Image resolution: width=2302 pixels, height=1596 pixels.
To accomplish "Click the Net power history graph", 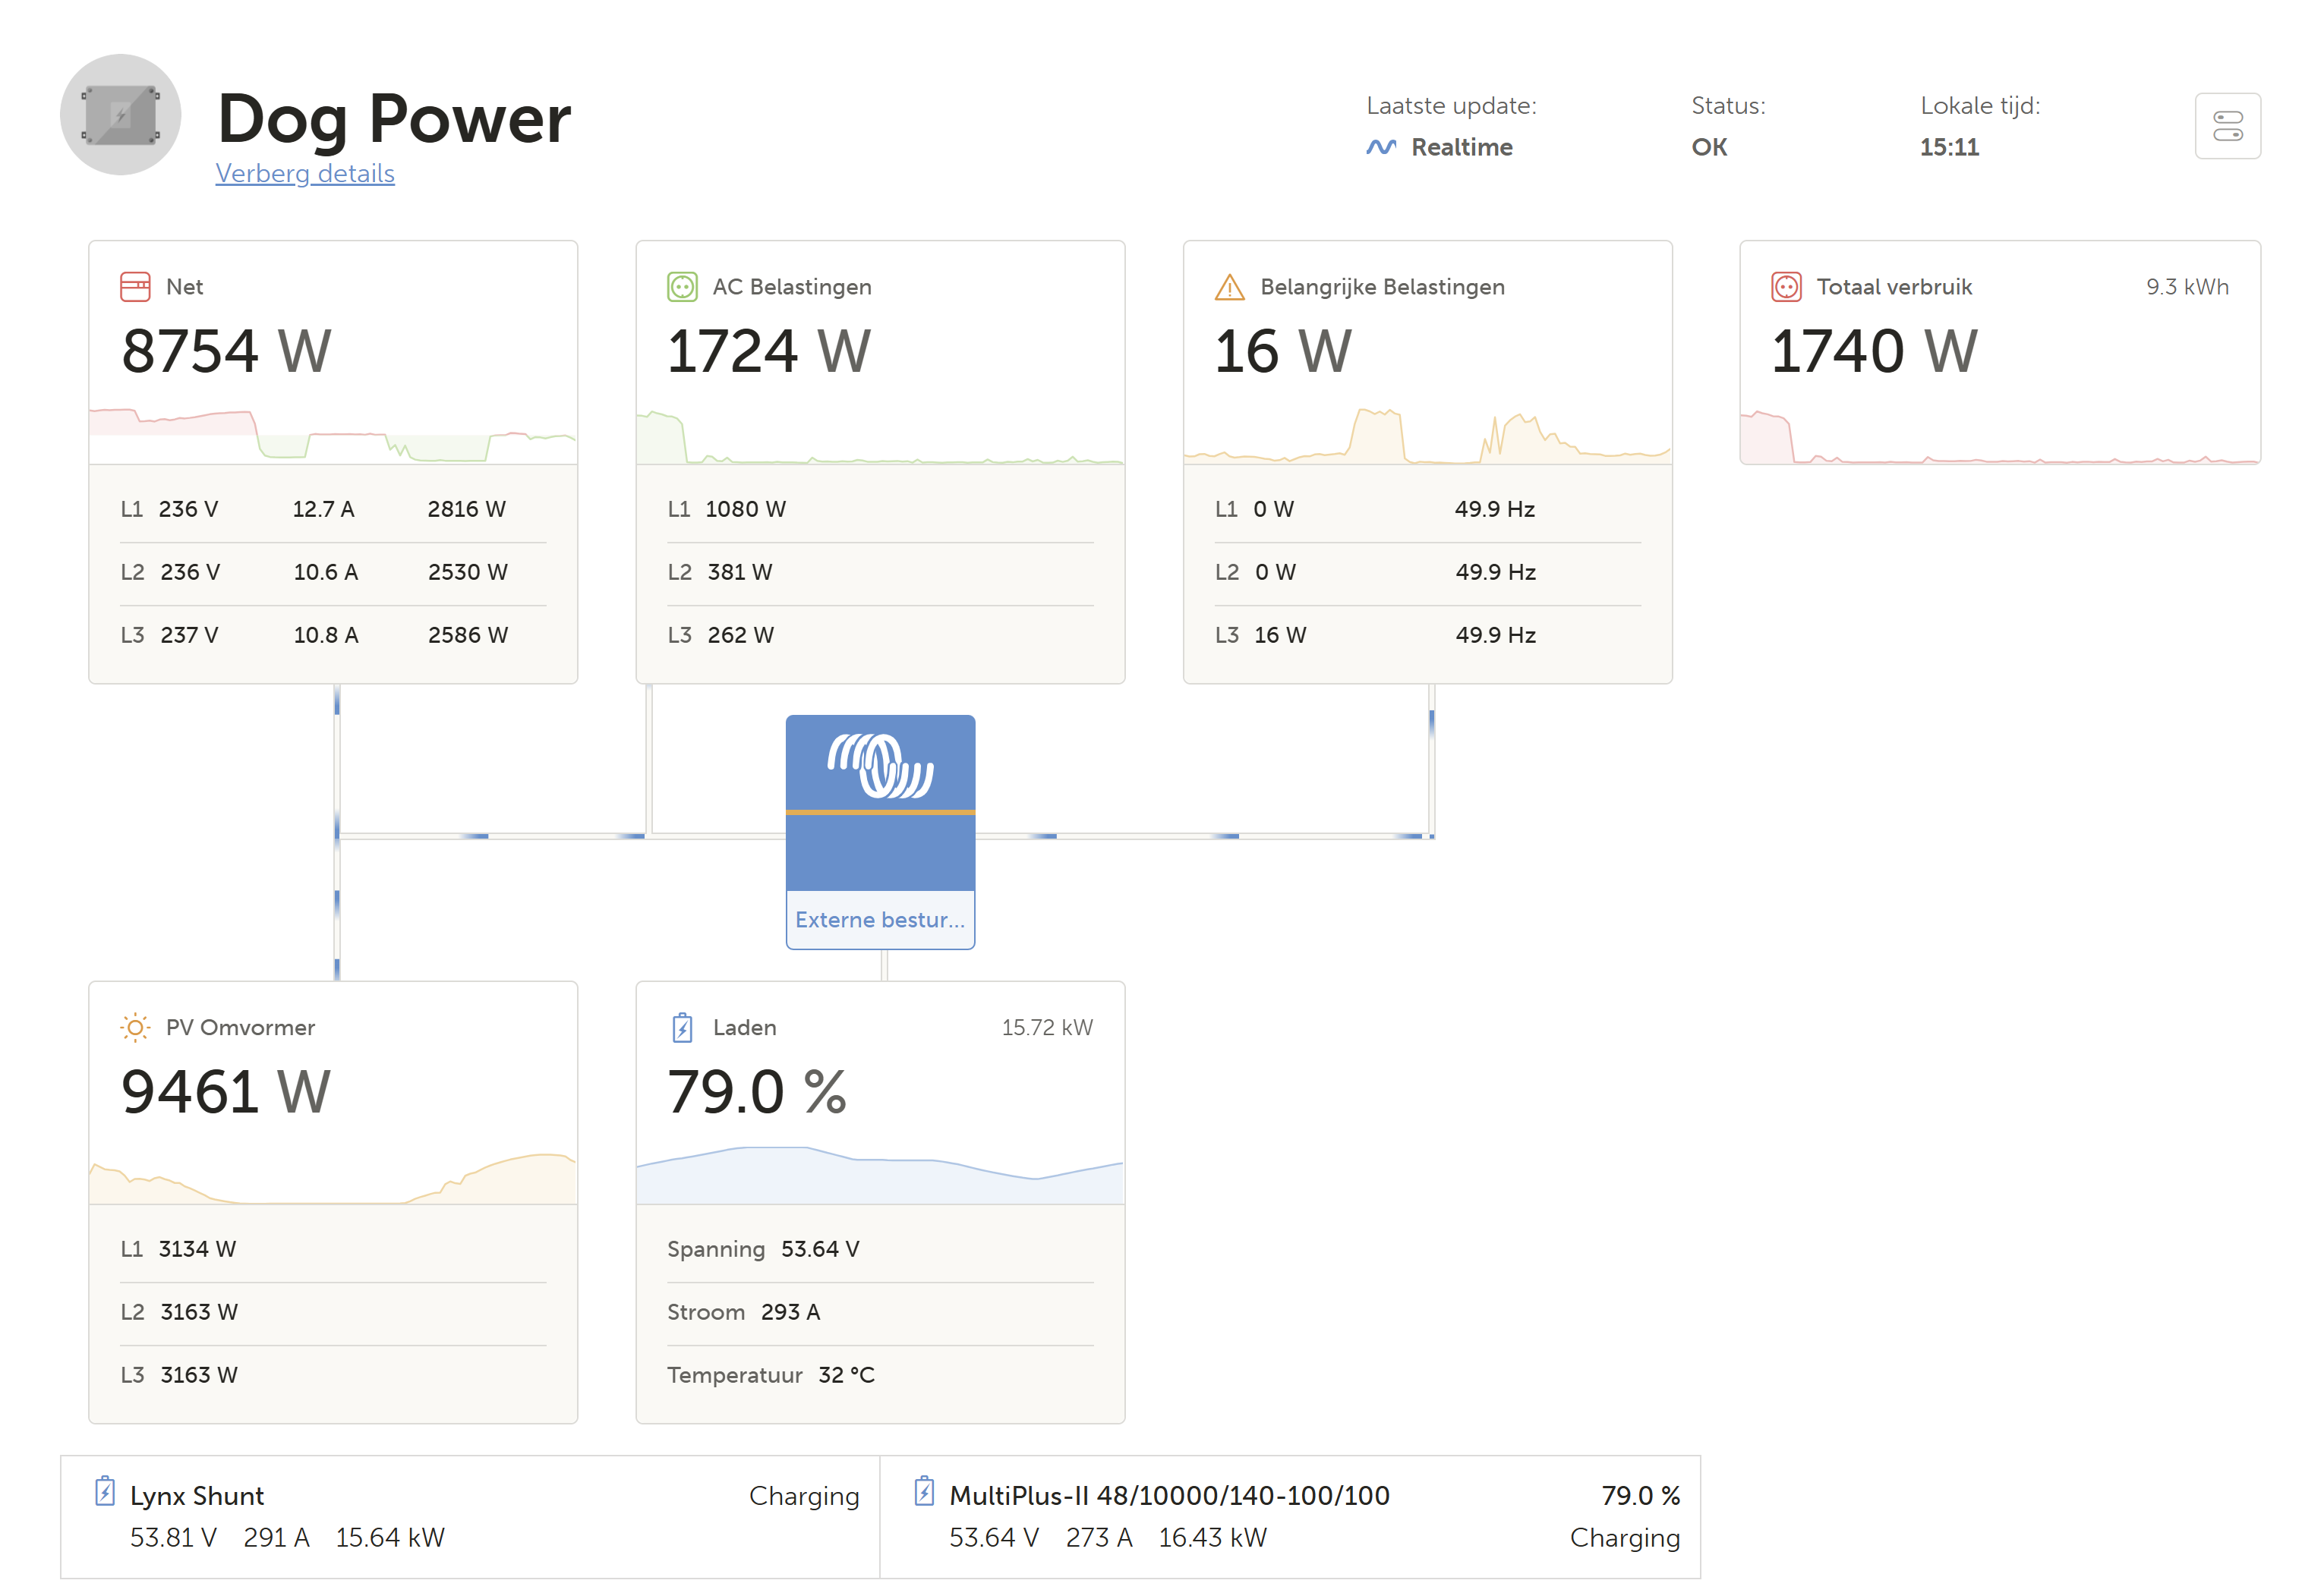I will pyautogui.click(x=332, y=435).
